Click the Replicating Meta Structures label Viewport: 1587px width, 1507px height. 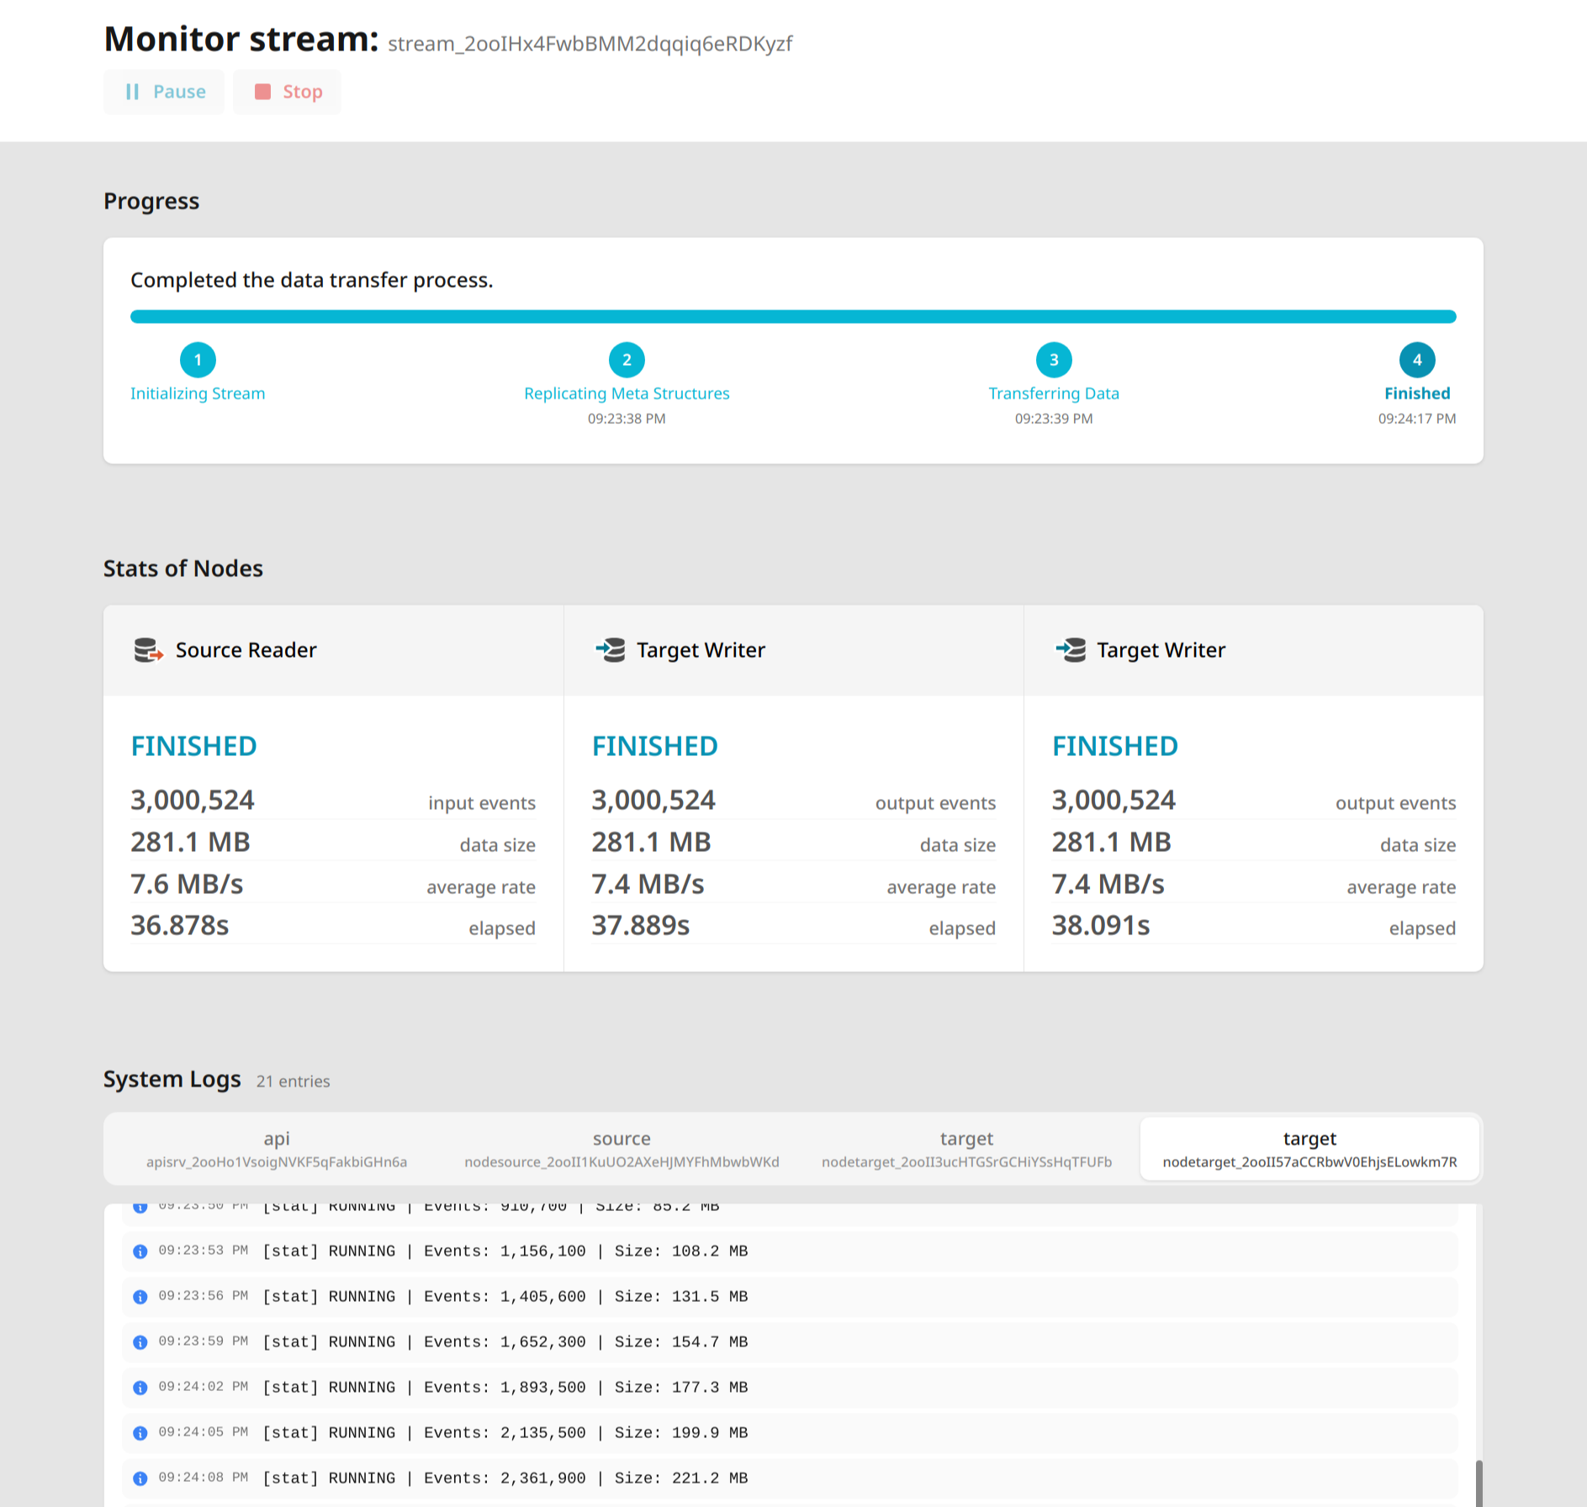click(x=626, y=393)
